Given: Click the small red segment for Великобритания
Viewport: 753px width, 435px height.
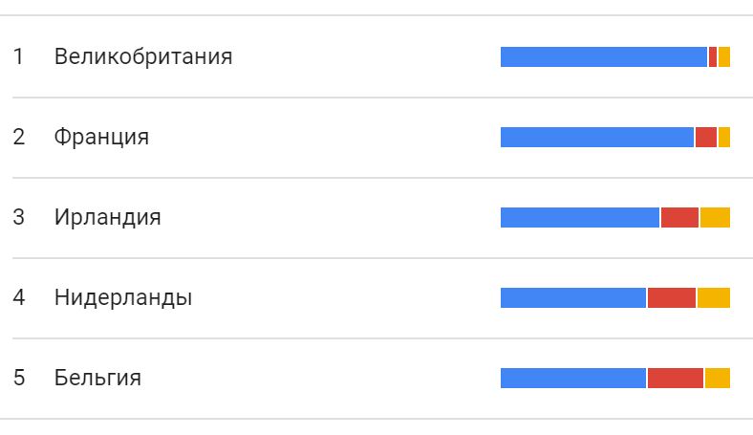Looking at the screenshot, I should [x=713, y=57].
